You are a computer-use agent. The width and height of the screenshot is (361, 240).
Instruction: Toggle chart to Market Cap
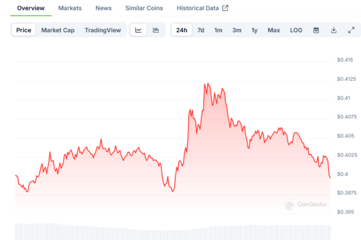point(58,30)
